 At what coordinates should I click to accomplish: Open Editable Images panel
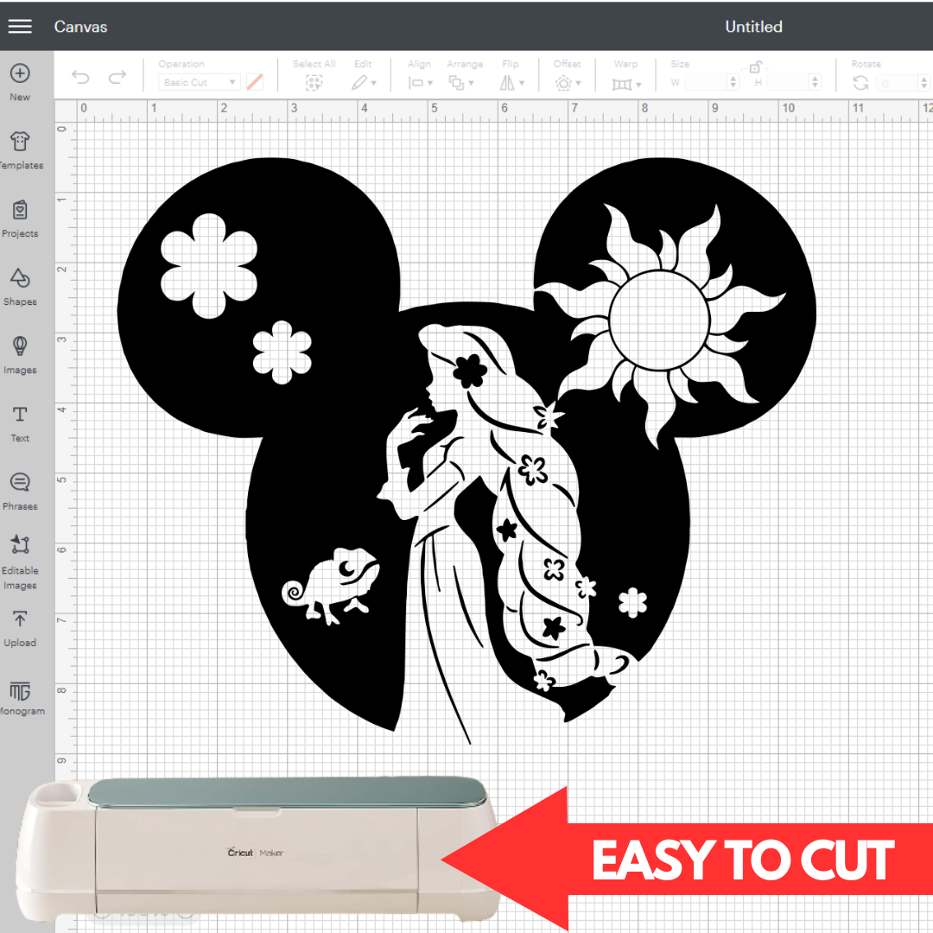tap(20, 562)
